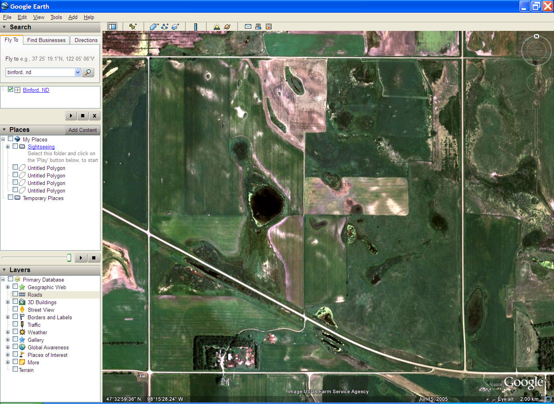The width and height of the screenshot is (554, 404).
Task: Open the Binford, ND result link
Action: [36, 90]
